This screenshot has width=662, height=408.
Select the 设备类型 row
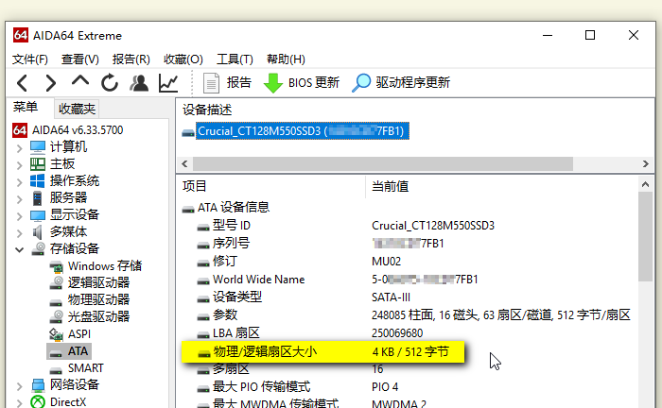pos(409,297)
